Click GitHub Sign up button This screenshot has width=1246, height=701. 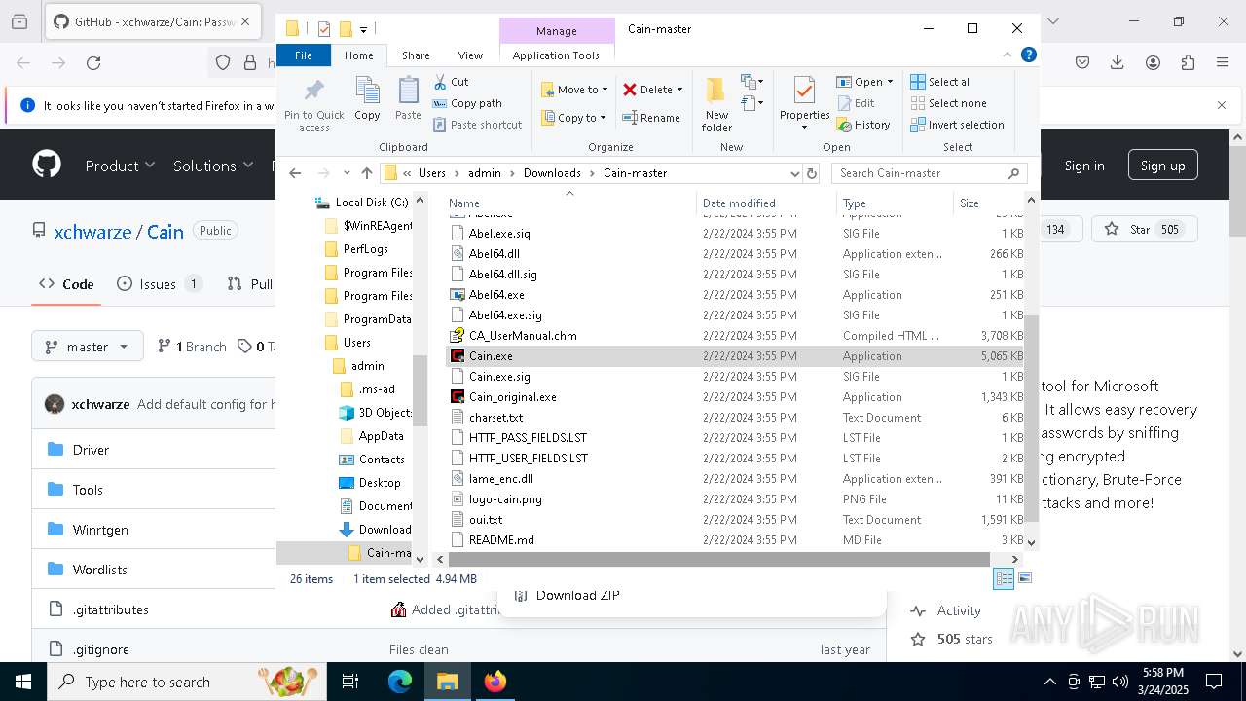coord(1162,166)
